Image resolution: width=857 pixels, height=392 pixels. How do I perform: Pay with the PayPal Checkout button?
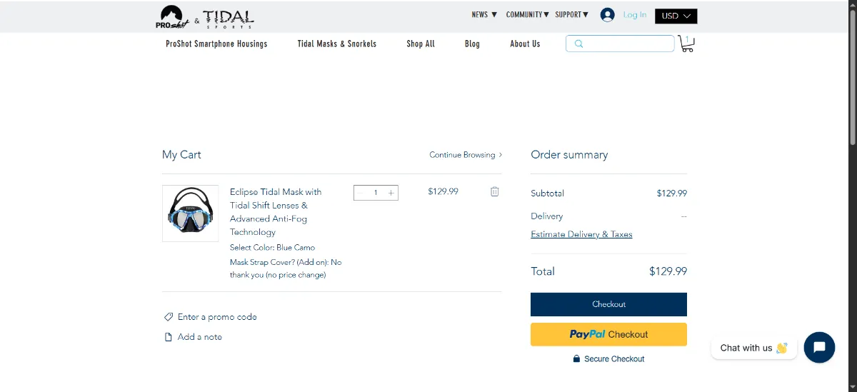click(x=608, y=334)
